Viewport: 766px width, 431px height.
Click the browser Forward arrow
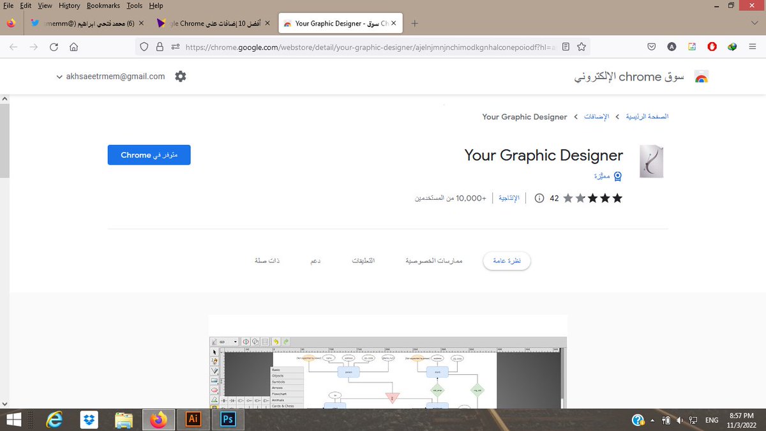pyautogui.click(x=34, y=47)
